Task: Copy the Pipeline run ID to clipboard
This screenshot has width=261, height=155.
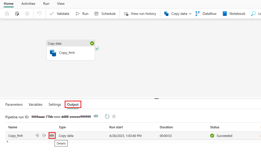Action: pyautogui.click(x=96, y=116)
